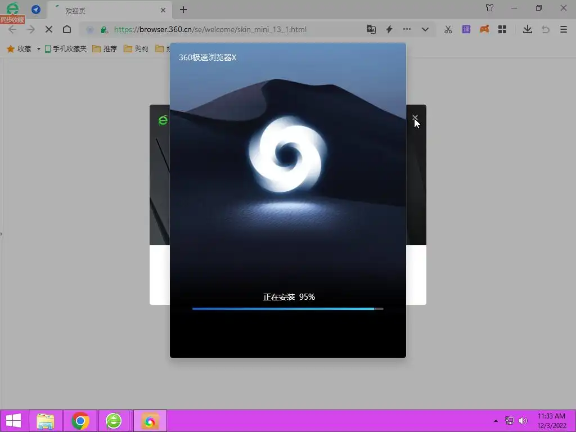The image size is (576, 432).
Task: Expand the 收藏 dropdown arrow
Action: click(x=38, y=49)
